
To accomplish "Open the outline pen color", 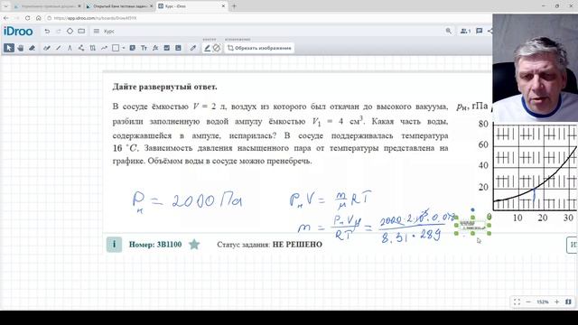I will click(x=207, y=48).
